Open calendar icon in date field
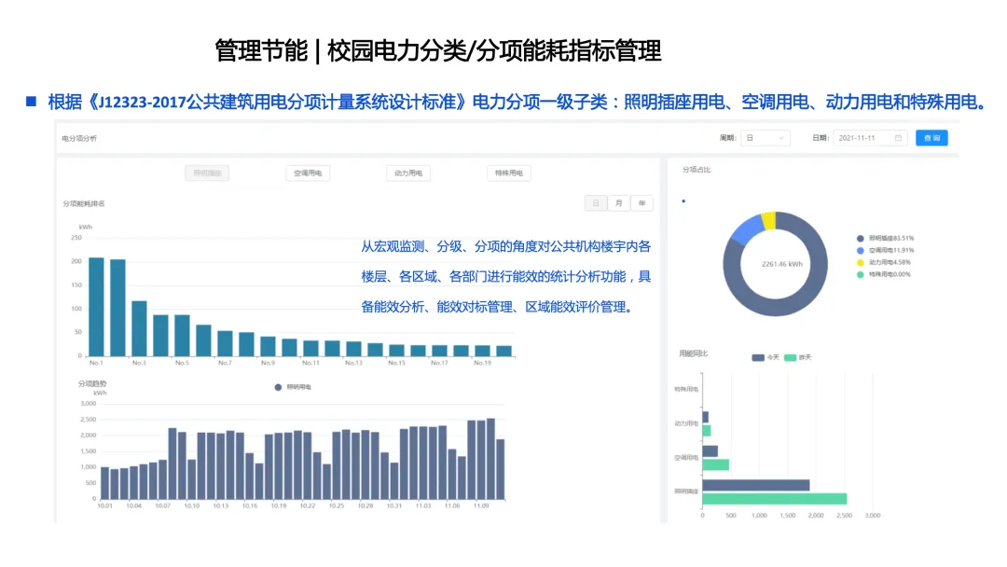Image resolution: width=1007 pixels, height=567 pixels. pos(898,138)
